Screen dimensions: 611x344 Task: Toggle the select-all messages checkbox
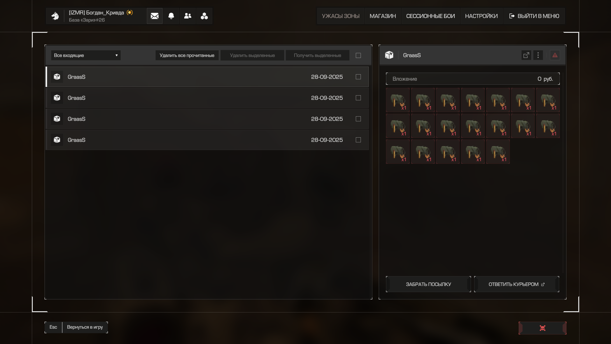click(358, 55)
